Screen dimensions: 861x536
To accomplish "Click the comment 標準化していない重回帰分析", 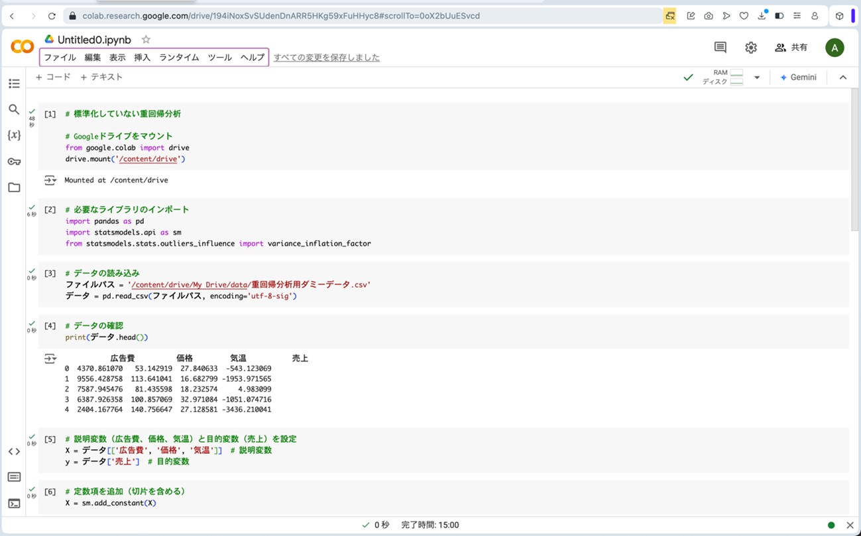I will click(123, 114).
